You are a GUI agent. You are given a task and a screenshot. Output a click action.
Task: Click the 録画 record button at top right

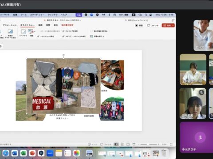point(139,26)
